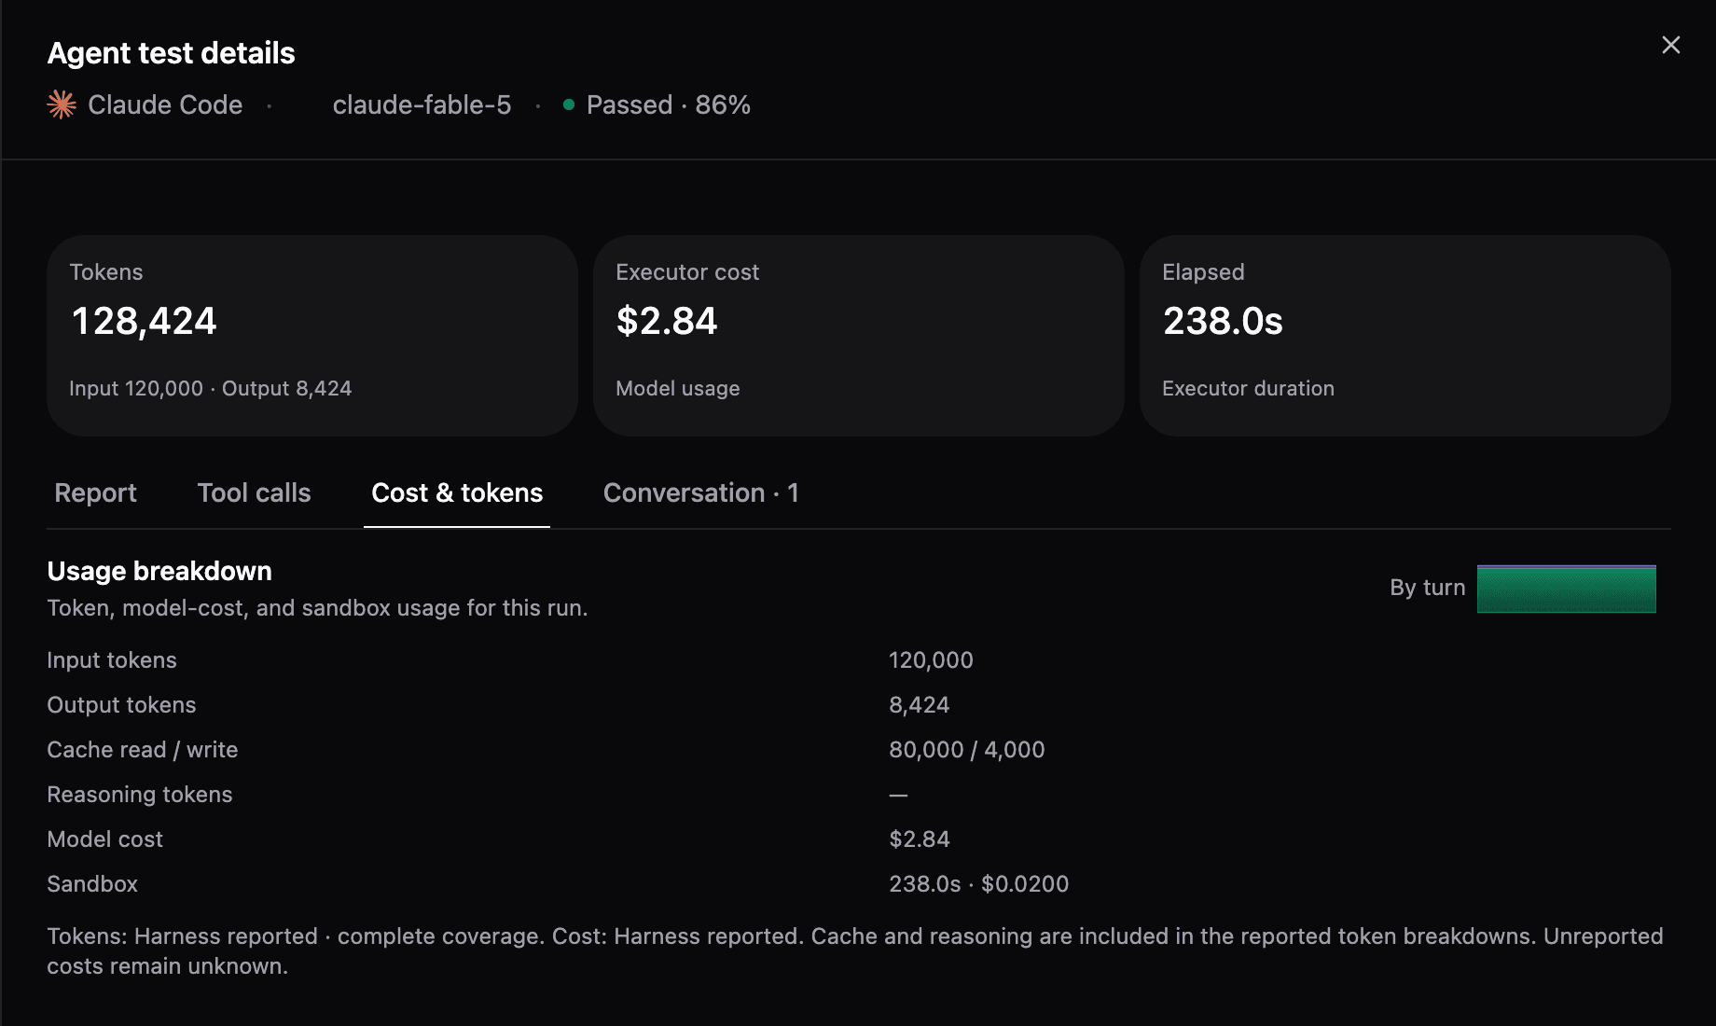Click the 'Reasoning tokens' row label

tap(140, 795)
